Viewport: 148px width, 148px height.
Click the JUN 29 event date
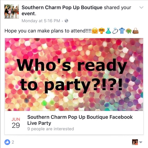16,123
